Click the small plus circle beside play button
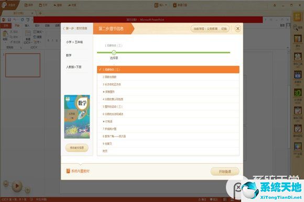Screen dimensions: 304x202 [x=28, y=190]
